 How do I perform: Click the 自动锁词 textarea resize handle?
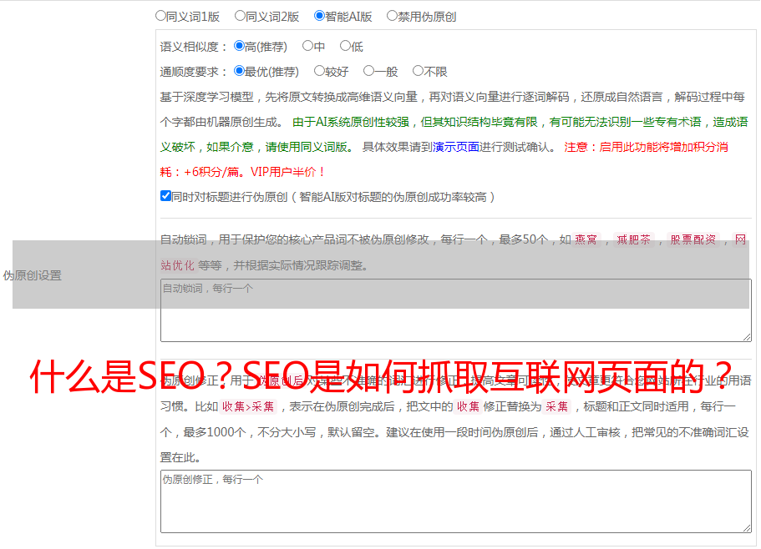point(747,336)
